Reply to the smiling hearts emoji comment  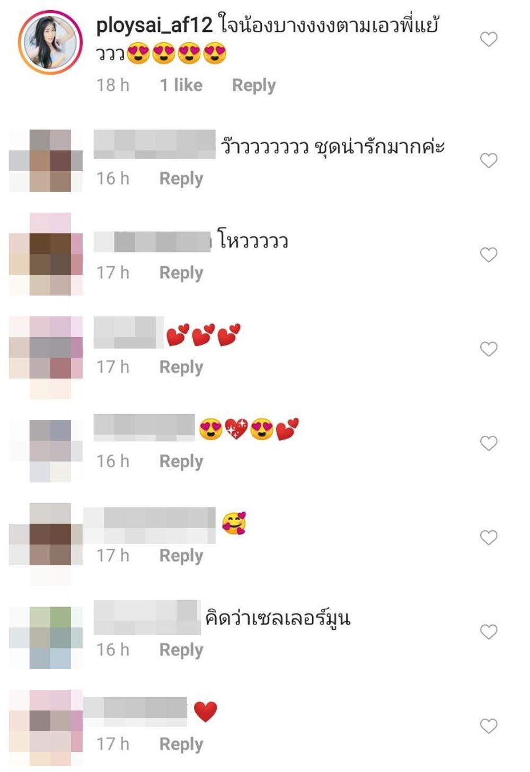[x=181, y=556]
